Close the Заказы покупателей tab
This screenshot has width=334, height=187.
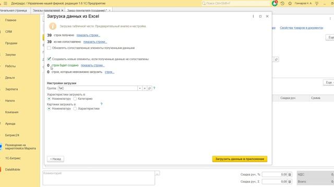pyautogui.click(x=62, y=10)
